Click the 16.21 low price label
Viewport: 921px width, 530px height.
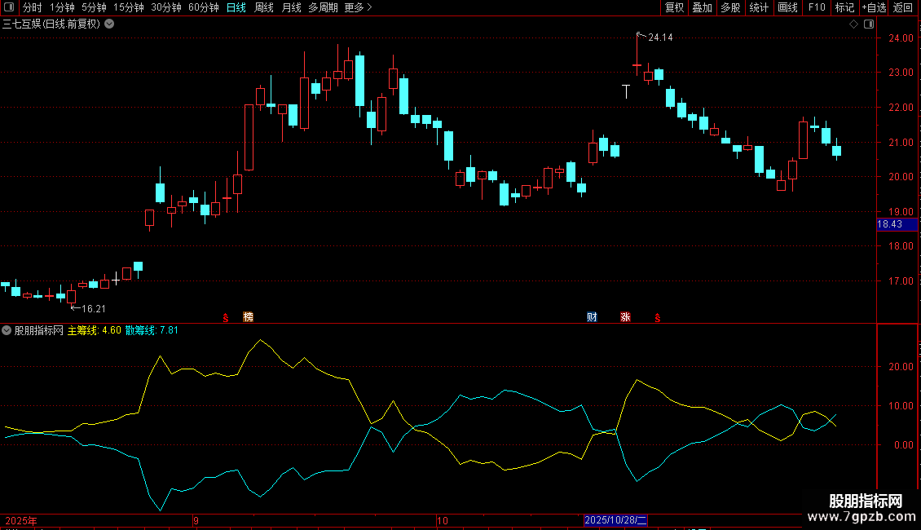pos(94,309)
